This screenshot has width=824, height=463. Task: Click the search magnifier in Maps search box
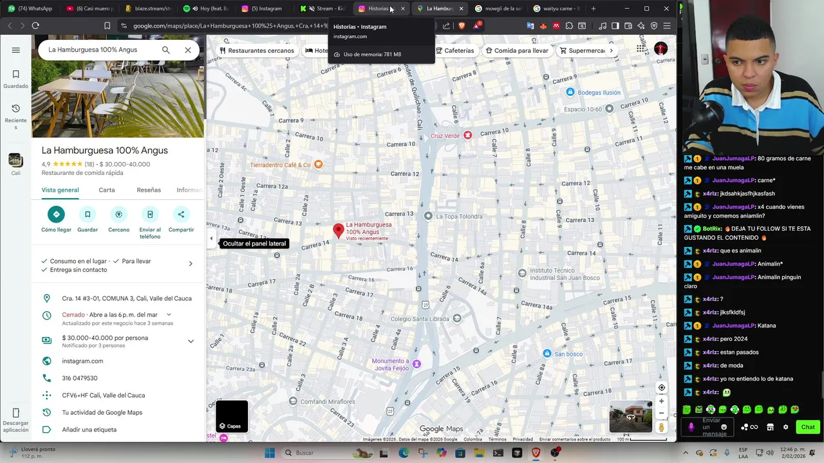pos(166,50)
